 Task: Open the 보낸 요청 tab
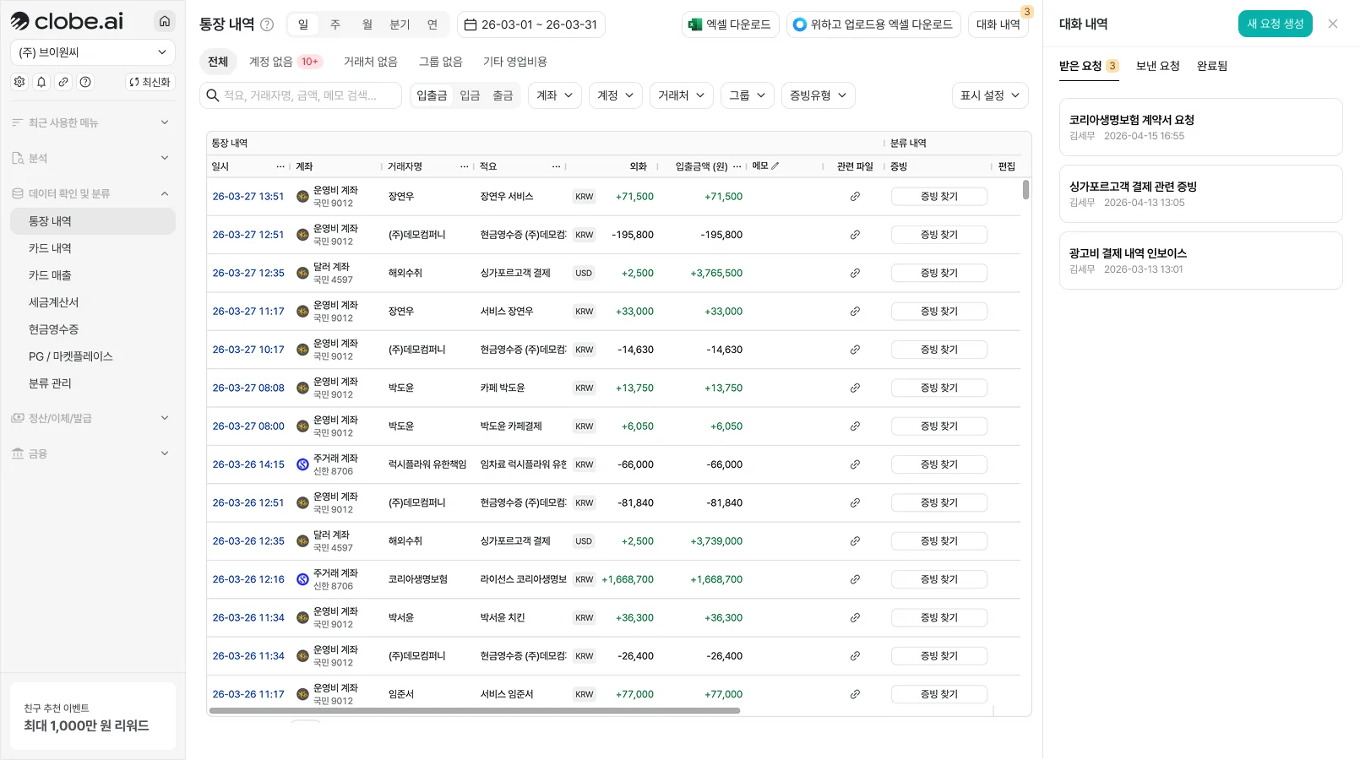(1157, 66)
